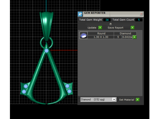Click the gem quantity cell showing 5
Viewport: 159px width, 119px height.
coord(118,37)
